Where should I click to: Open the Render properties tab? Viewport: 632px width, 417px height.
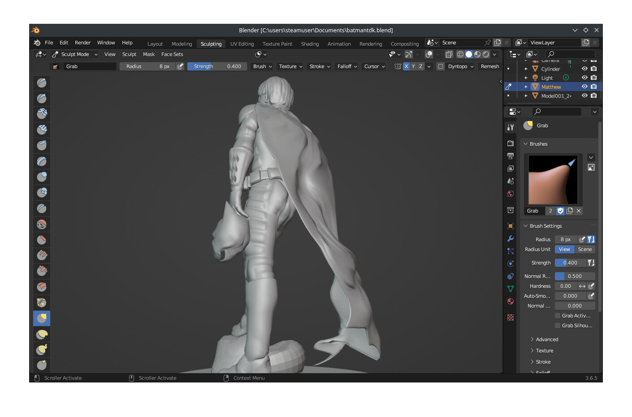(x=511, y=143)
